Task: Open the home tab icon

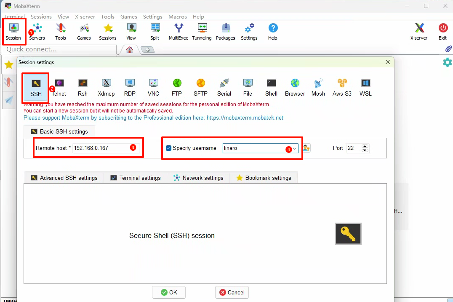Action: coord(130,50)
